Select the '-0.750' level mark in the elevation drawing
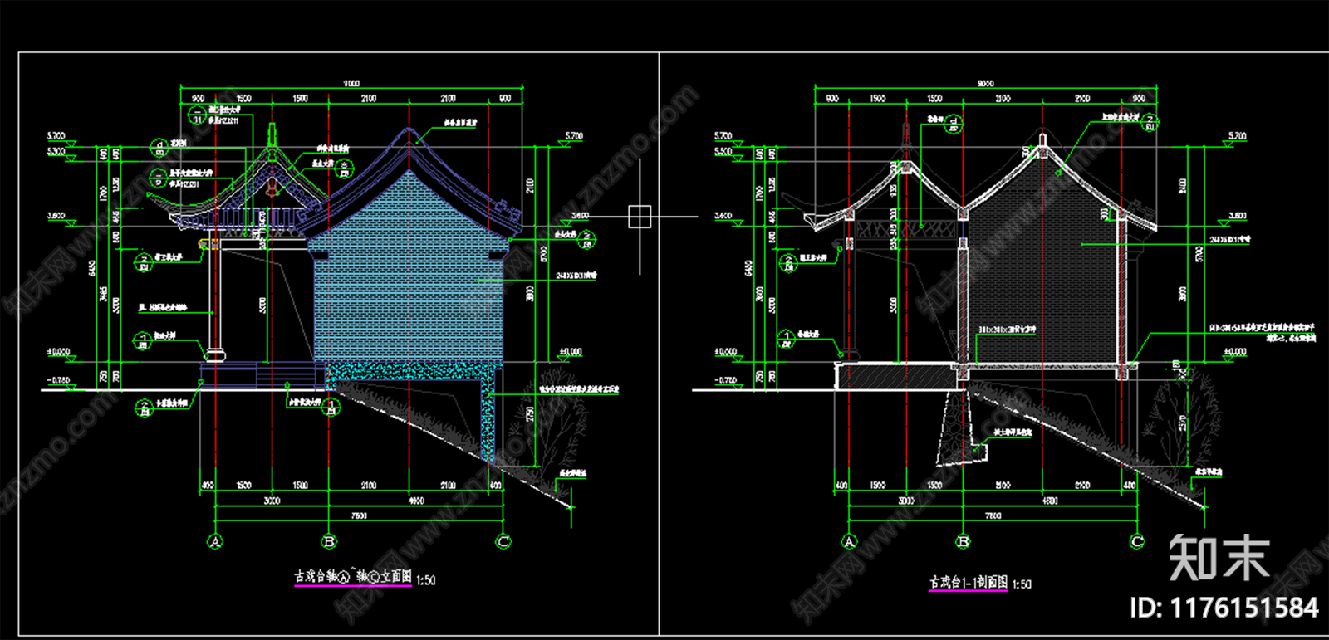This screenshot has height=640, width=1329. [x=58, y=380]
